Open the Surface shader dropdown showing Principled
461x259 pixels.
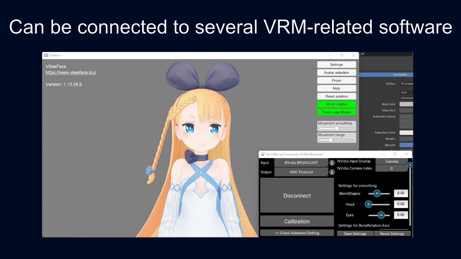(x=406, y=83)
